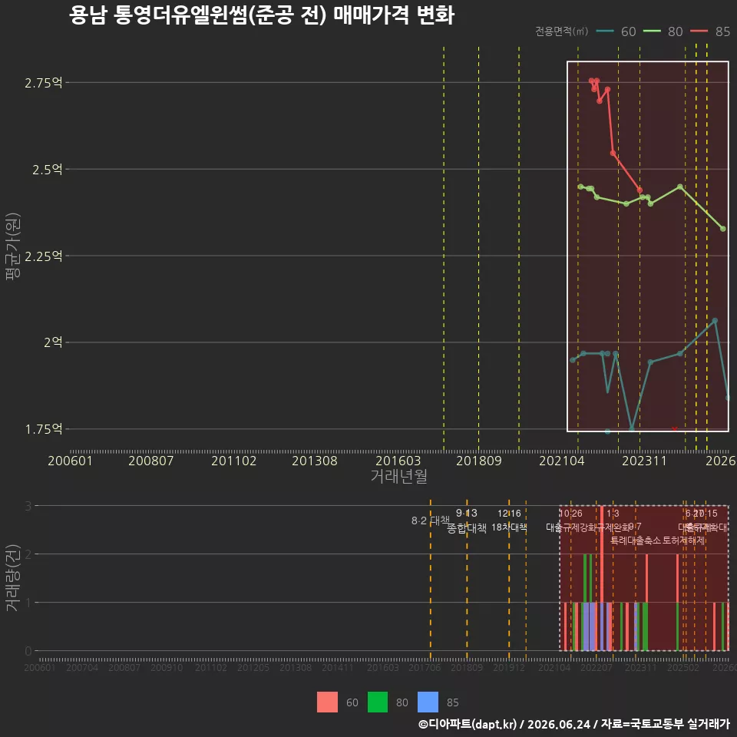
Task: Click the 202311 tick on price chart
Action: (644, 461)
